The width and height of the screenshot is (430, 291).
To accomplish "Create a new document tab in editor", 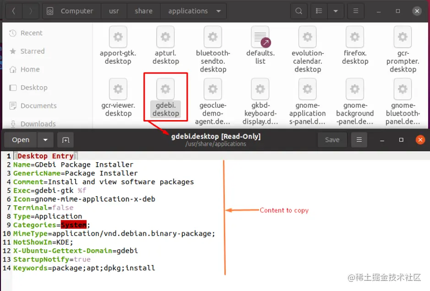I will [x=65, y=140].
